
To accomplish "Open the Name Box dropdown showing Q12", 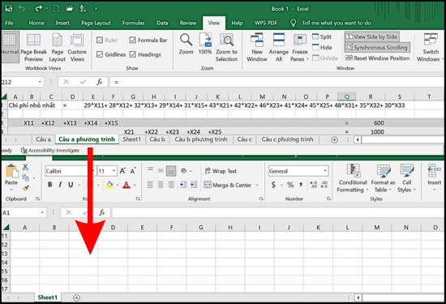I will [40, 82].
